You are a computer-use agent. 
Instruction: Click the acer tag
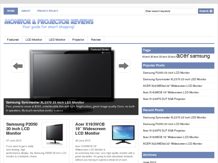pos(183,56)
